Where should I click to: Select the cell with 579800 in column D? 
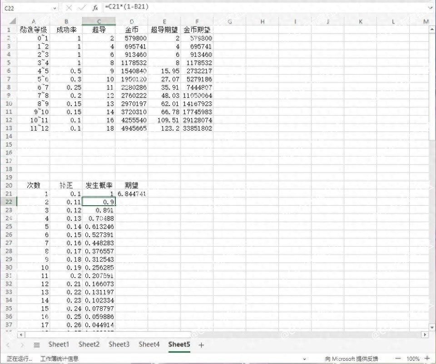[132, 38]
